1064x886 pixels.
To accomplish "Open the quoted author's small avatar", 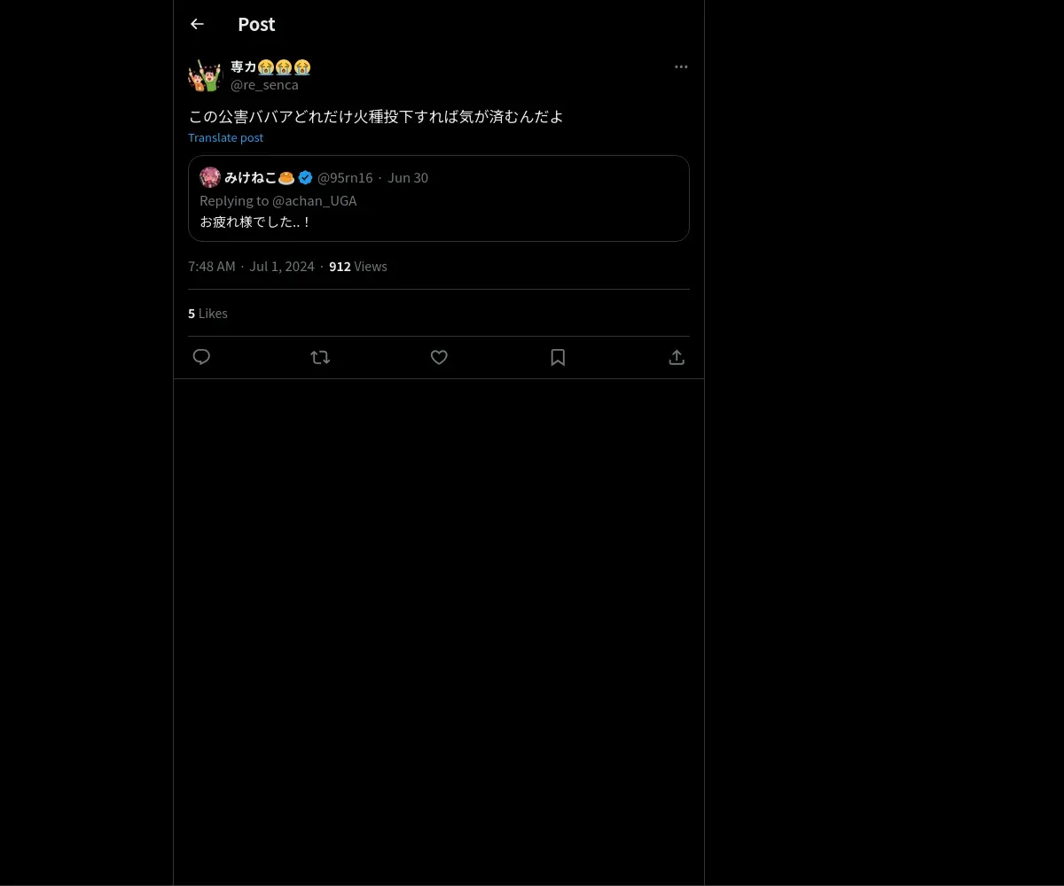I will (210, 177).
